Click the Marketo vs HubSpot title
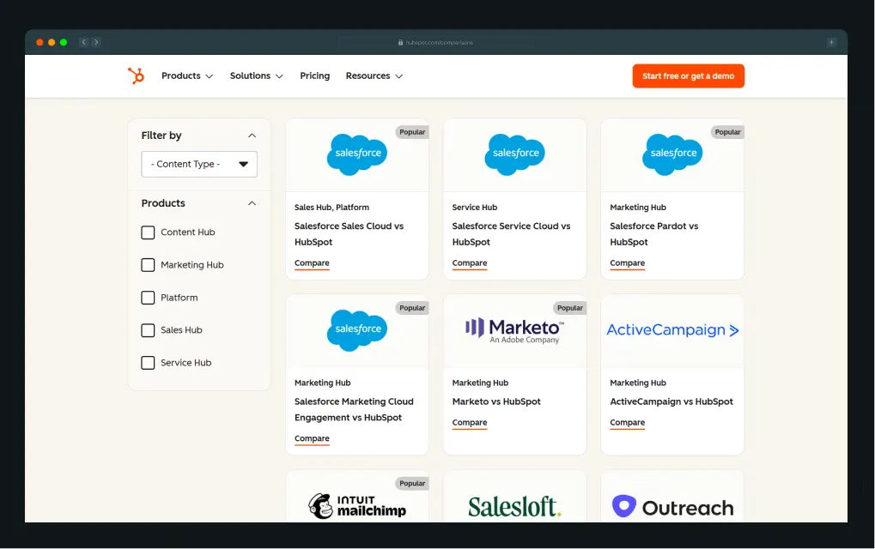875x549 pixels. pos(496,401)
